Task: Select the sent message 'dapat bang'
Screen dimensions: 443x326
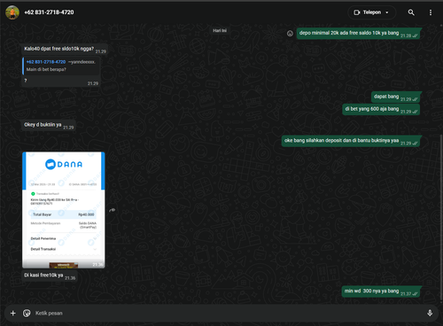Action: [396, 97]
